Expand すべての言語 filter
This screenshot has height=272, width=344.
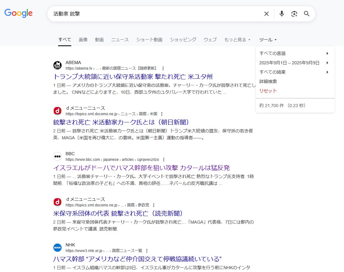(x=295, y=53)
